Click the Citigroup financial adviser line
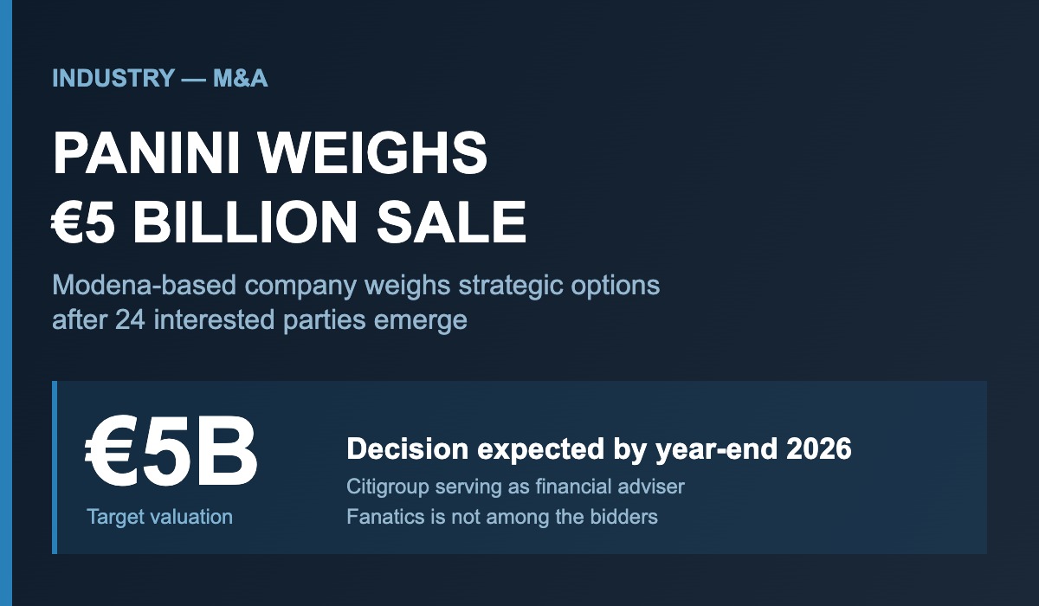 point(515,487)
